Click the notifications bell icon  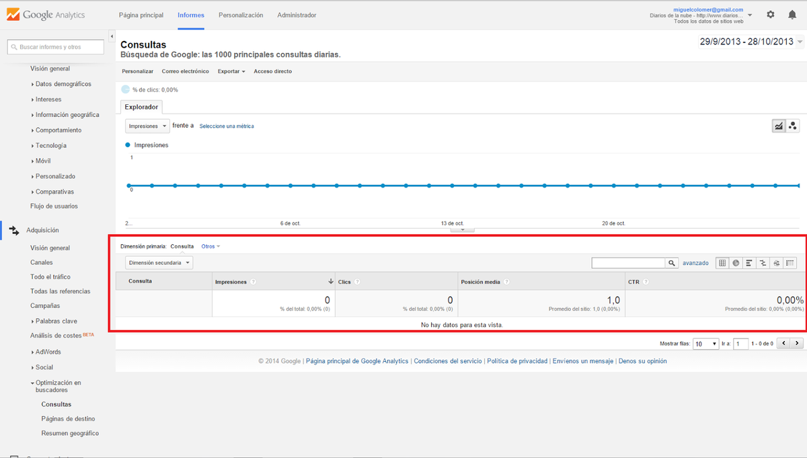coord(792,15)
